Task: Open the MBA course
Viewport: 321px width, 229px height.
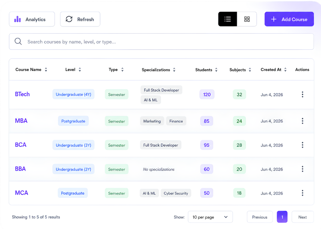Action: click(x=21, y=121)
